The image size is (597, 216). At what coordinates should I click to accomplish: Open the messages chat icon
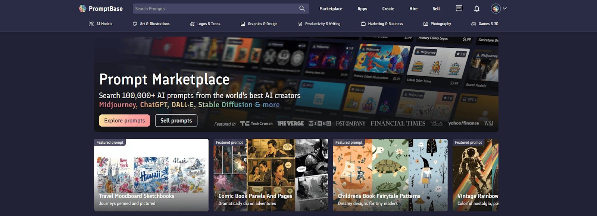459,9
